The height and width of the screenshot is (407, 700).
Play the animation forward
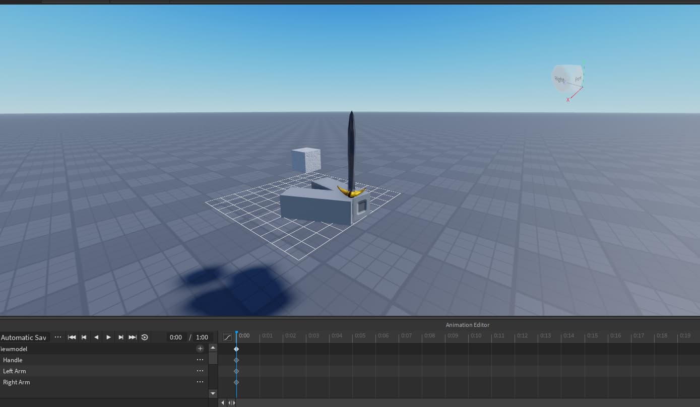(x=108, y=337)
